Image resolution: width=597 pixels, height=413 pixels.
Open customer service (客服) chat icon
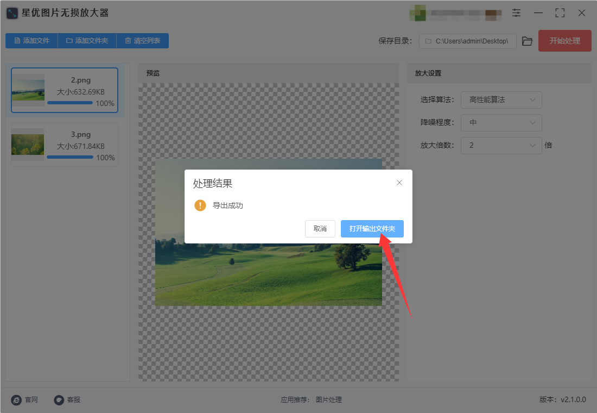59,399
